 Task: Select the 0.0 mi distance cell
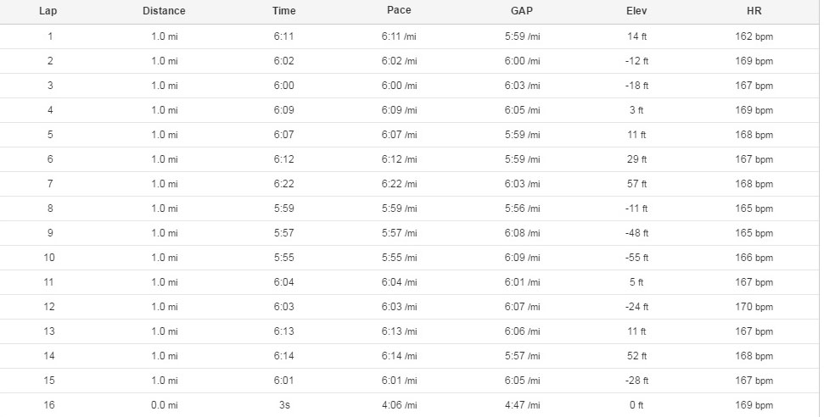(x=165, y=405)
